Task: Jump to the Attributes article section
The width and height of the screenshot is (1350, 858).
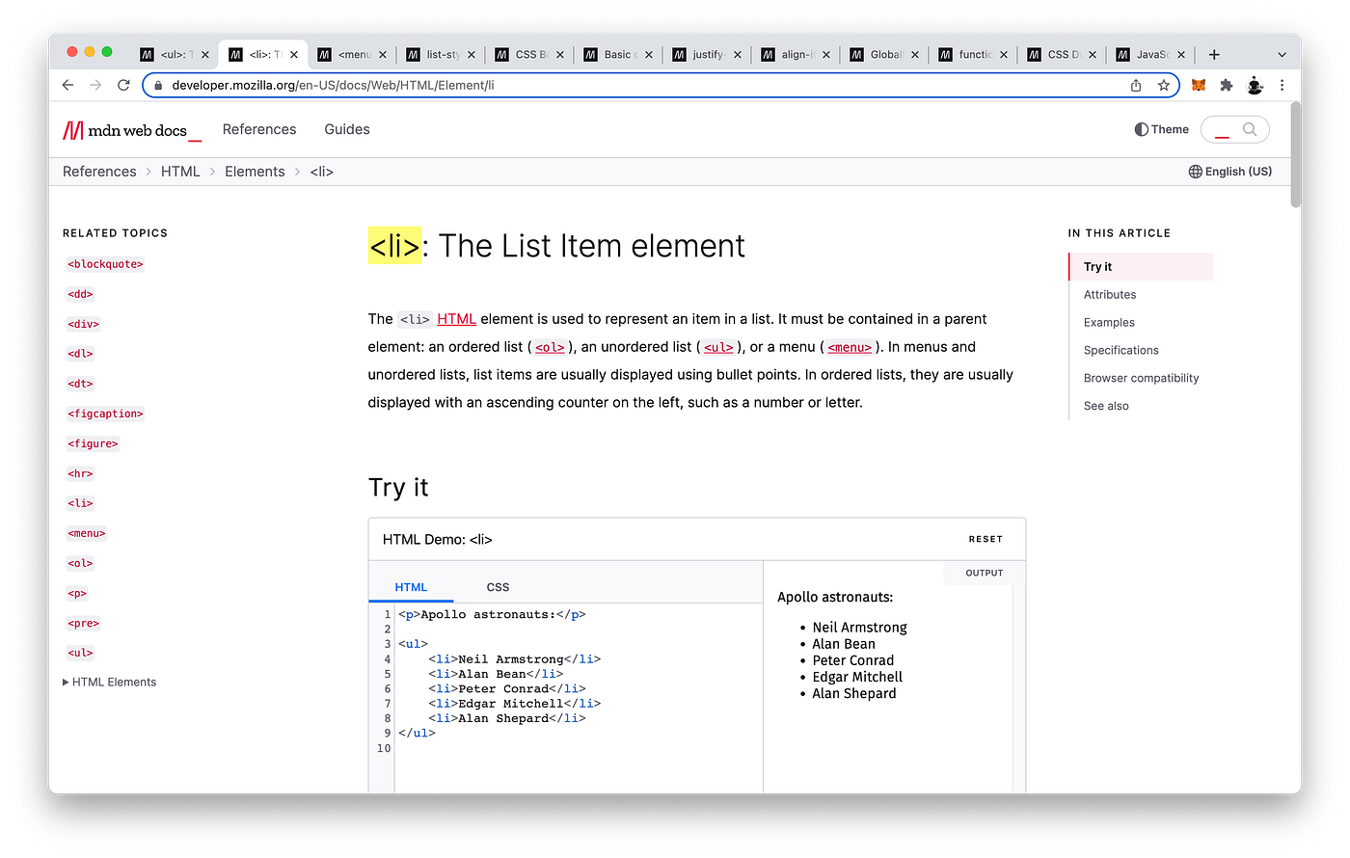Action: (1109, 294)
